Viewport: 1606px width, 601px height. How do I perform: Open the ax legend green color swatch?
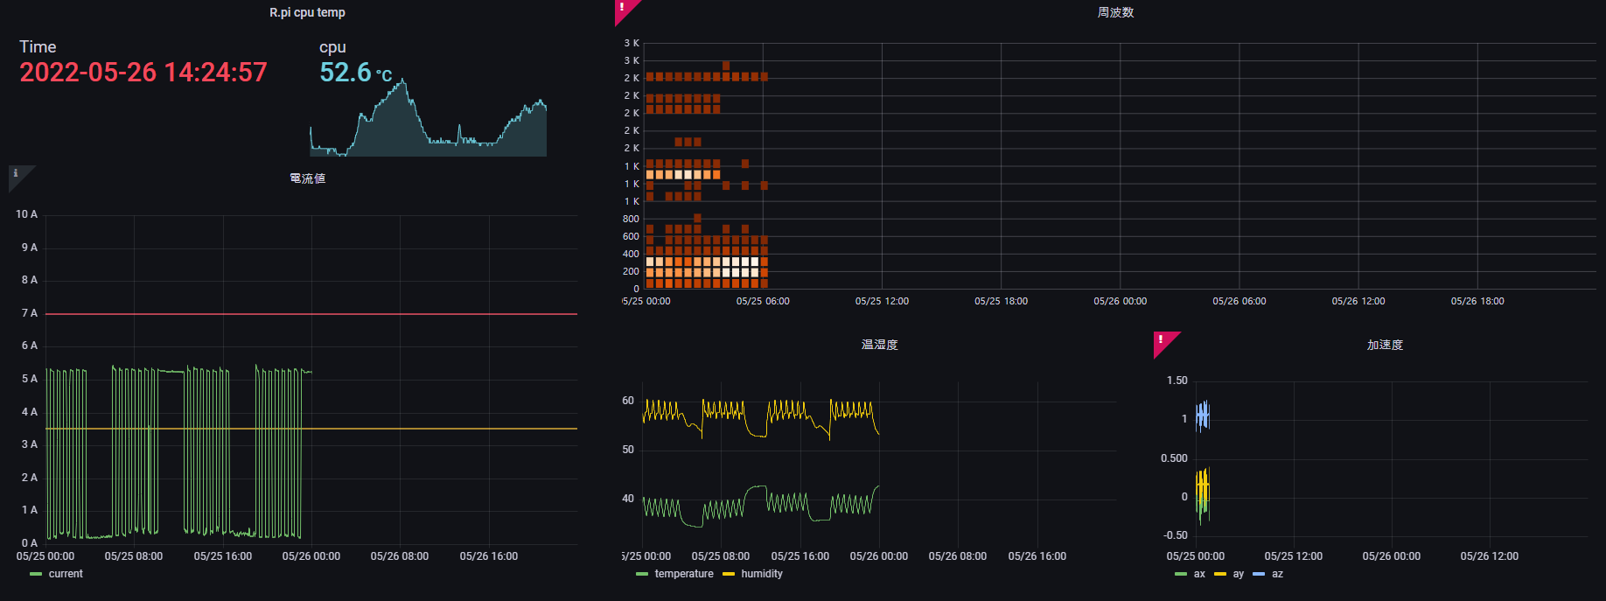(x=1181, y=574)
